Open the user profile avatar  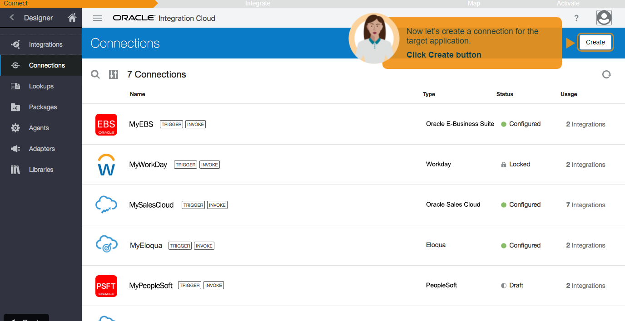[604, 18]
